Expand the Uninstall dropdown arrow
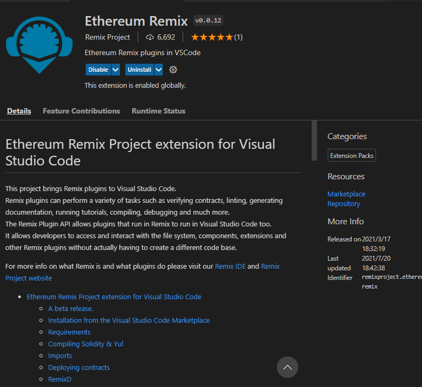Image resolution: width=422 pixels, height=387 pixels. coord(159,70)
